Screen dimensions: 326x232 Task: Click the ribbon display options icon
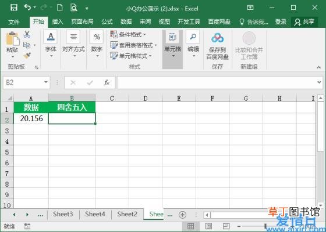coord(250,8)
